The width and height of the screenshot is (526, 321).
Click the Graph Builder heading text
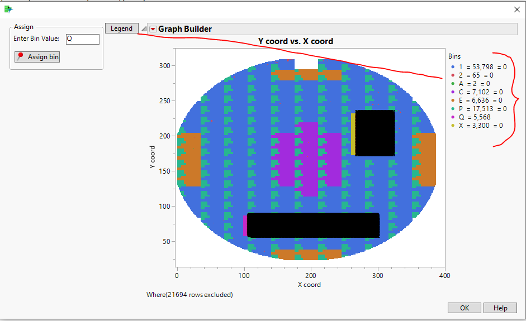point(185,29)
